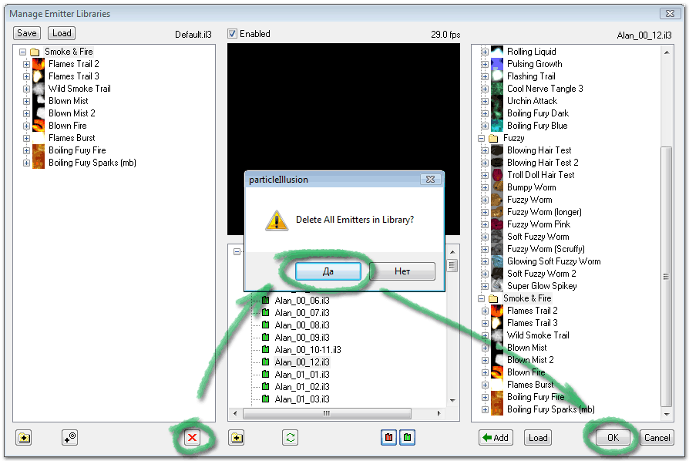Click the Save button at top left

pyautogui.click(x=27, y=33)
